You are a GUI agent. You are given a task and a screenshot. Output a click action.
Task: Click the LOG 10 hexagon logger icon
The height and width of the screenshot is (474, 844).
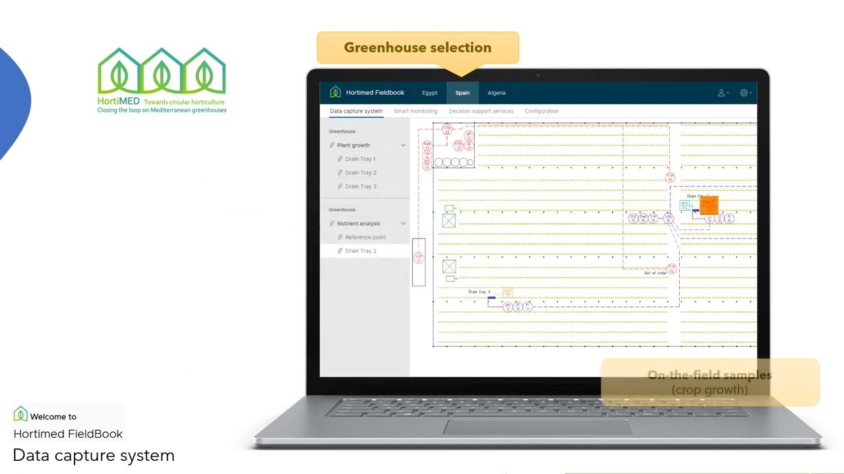click(x=668, y=218)
